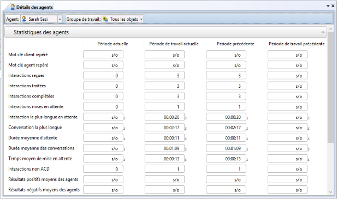This screenshot has height=199, width=337.
Task: Click the Résultats positifs moyens des agents label
Action: pos(43,179)
